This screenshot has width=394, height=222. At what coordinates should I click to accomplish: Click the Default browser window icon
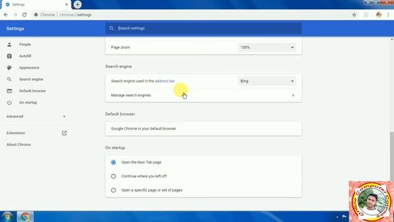[x=9, y=91]
